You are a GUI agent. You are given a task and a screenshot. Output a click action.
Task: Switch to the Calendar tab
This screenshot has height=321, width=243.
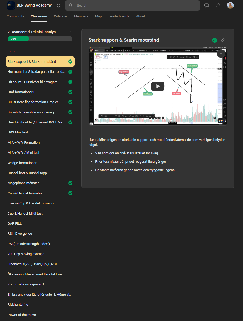click(60, 16)
